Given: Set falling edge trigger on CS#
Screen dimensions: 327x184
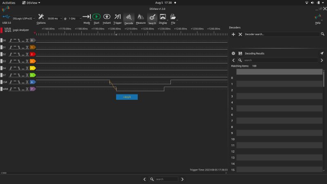Looking at the screenshot, I should [19, 82].
